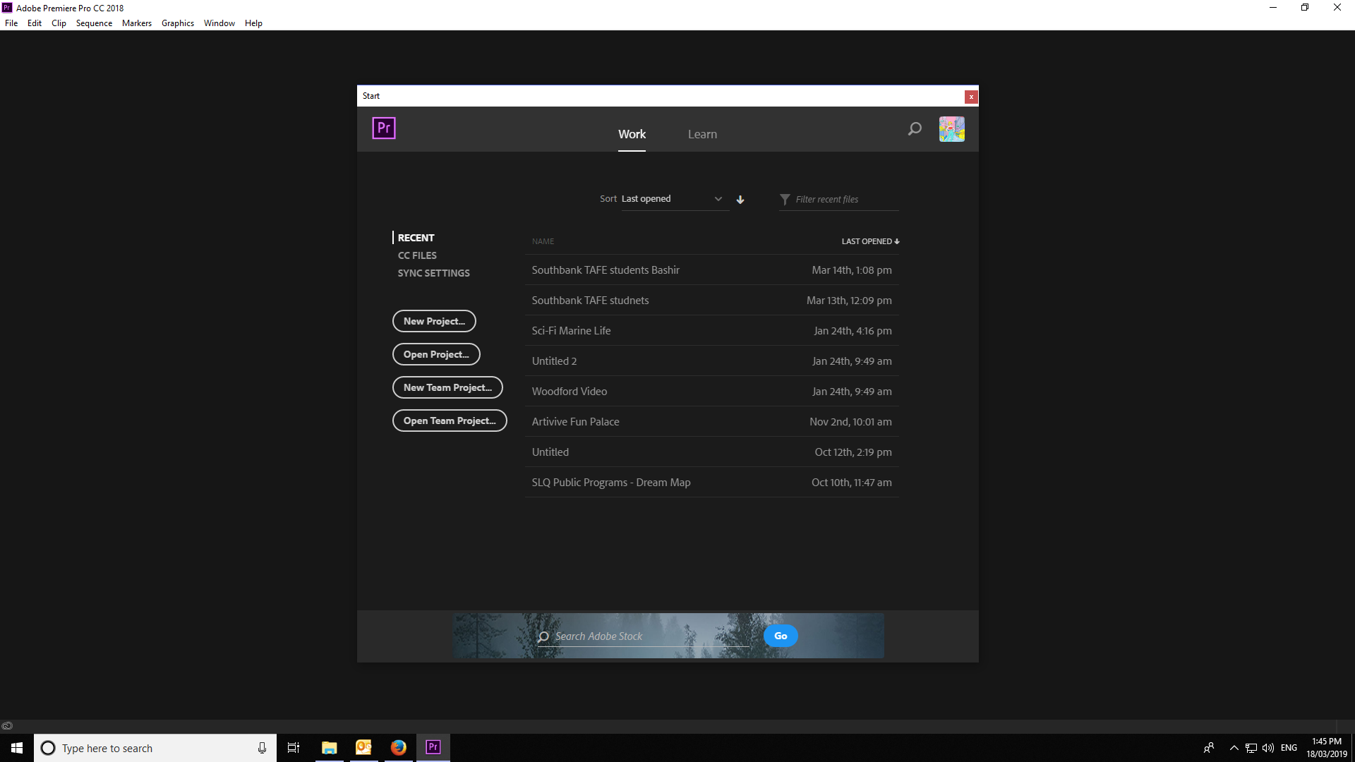Toggle the Last Opened column header sort

pos(869,241)
